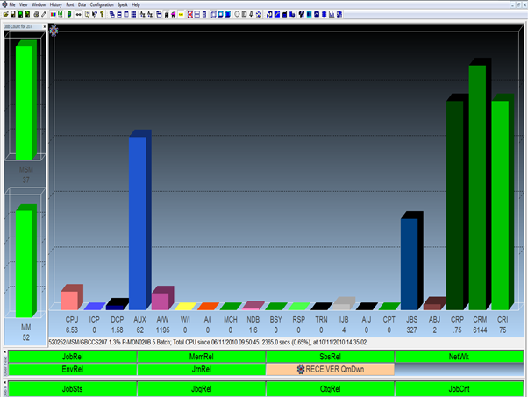The height and width of the screenshot is (397, 528).
Task: Click the MSM green bar in left panel
Action: 25,103
